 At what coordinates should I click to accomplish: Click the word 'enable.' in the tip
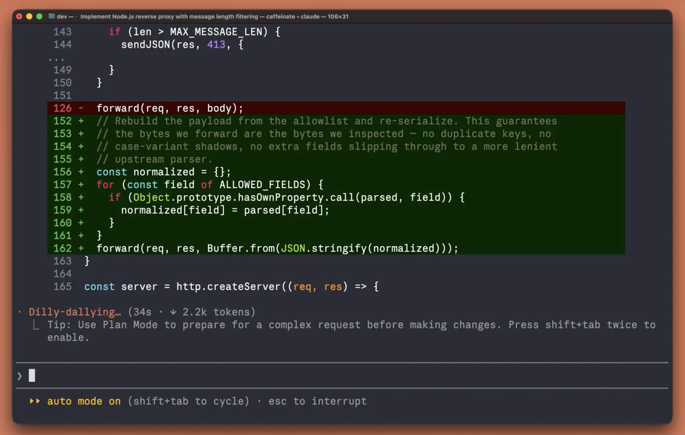(68, 338)
